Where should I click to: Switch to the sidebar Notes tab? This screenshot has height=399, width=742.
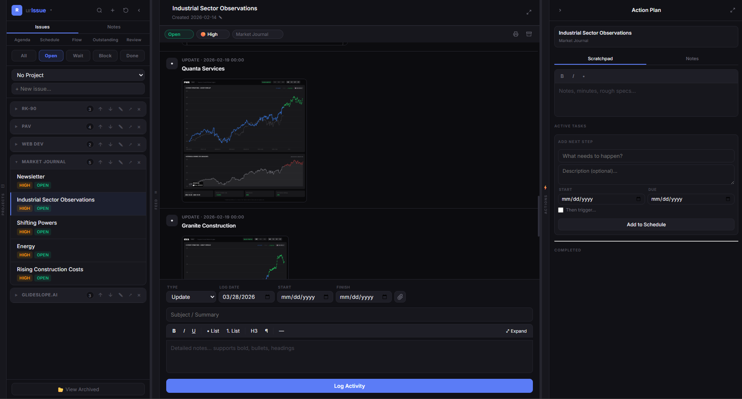pyautogui.click(x=114, y=27)
